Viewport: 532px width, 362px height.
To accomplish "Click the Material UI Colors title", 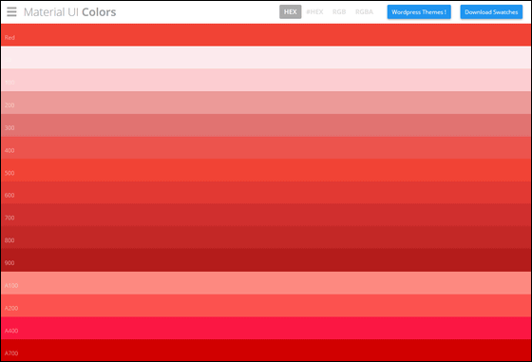I will [69, 11].
